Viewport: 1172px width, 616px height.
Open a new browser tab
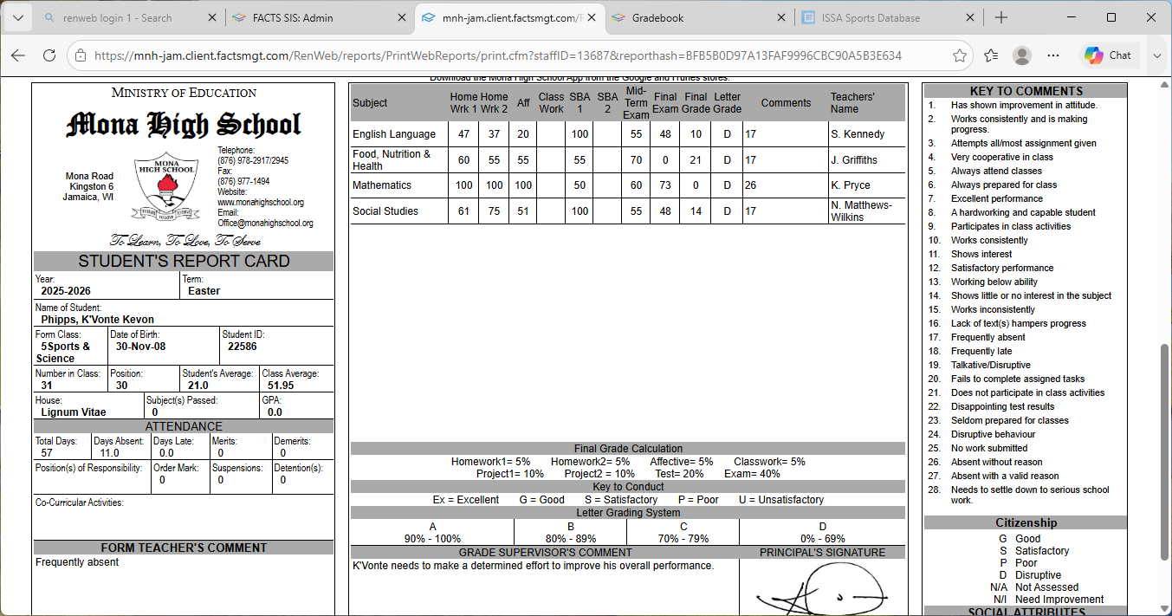coord(1001,17)
